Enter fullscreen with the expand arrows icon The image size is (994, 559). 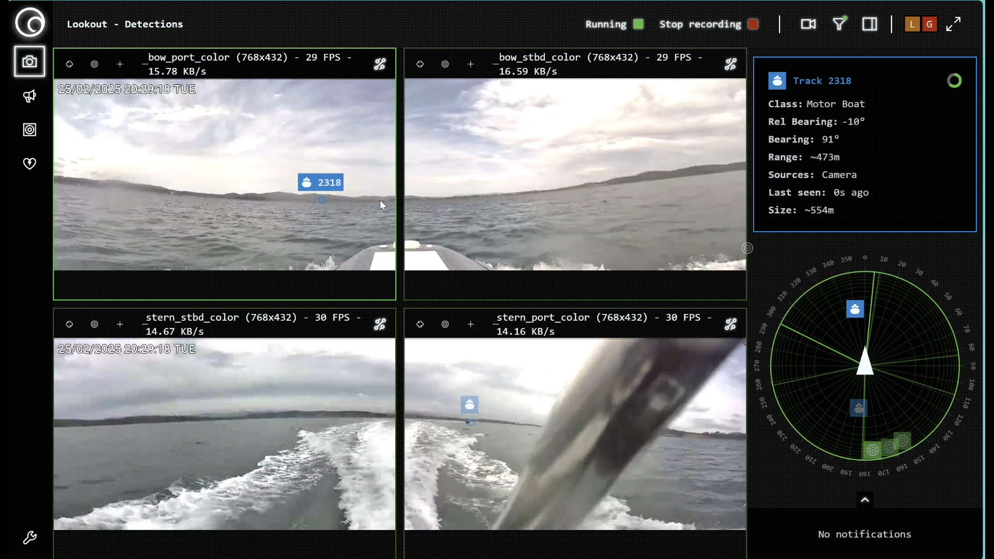click(x=953, y=24)
